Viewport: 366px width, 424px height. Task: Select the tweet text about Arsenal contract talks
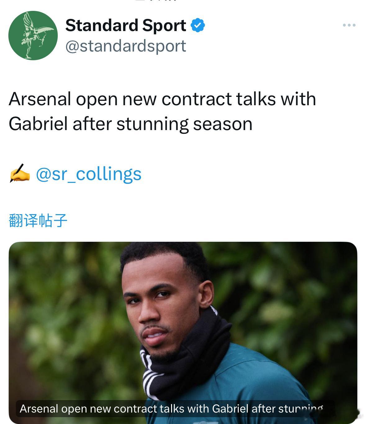pyautogui.click(x=162, y=111)
